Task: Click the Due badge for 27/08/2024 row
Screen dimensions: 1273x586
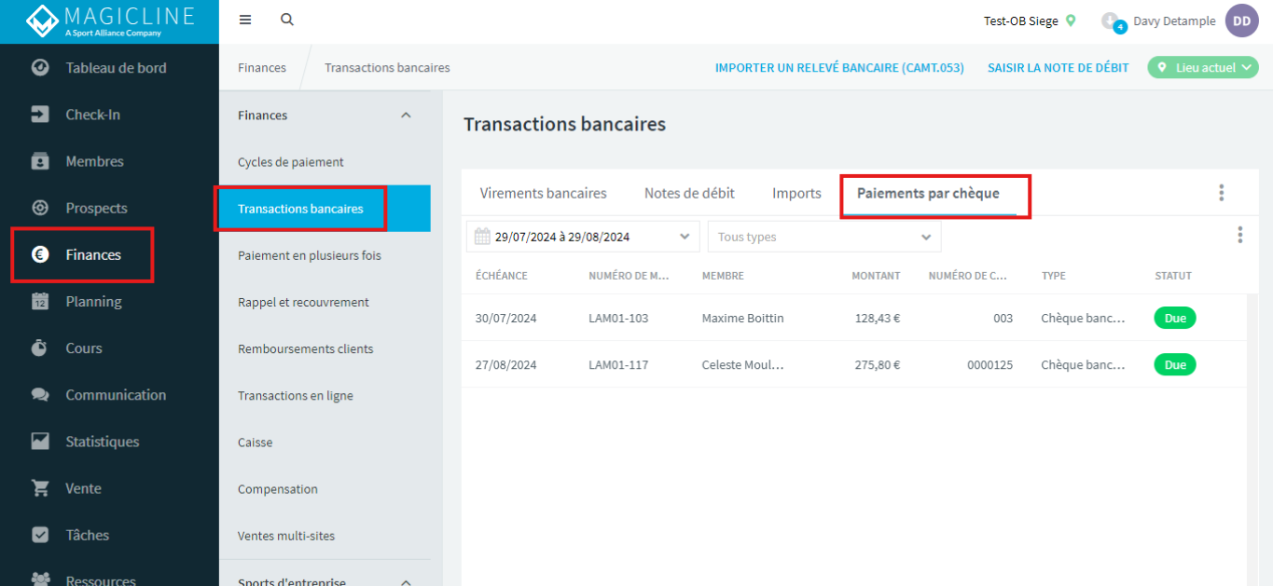Action: pos(1175,364)
